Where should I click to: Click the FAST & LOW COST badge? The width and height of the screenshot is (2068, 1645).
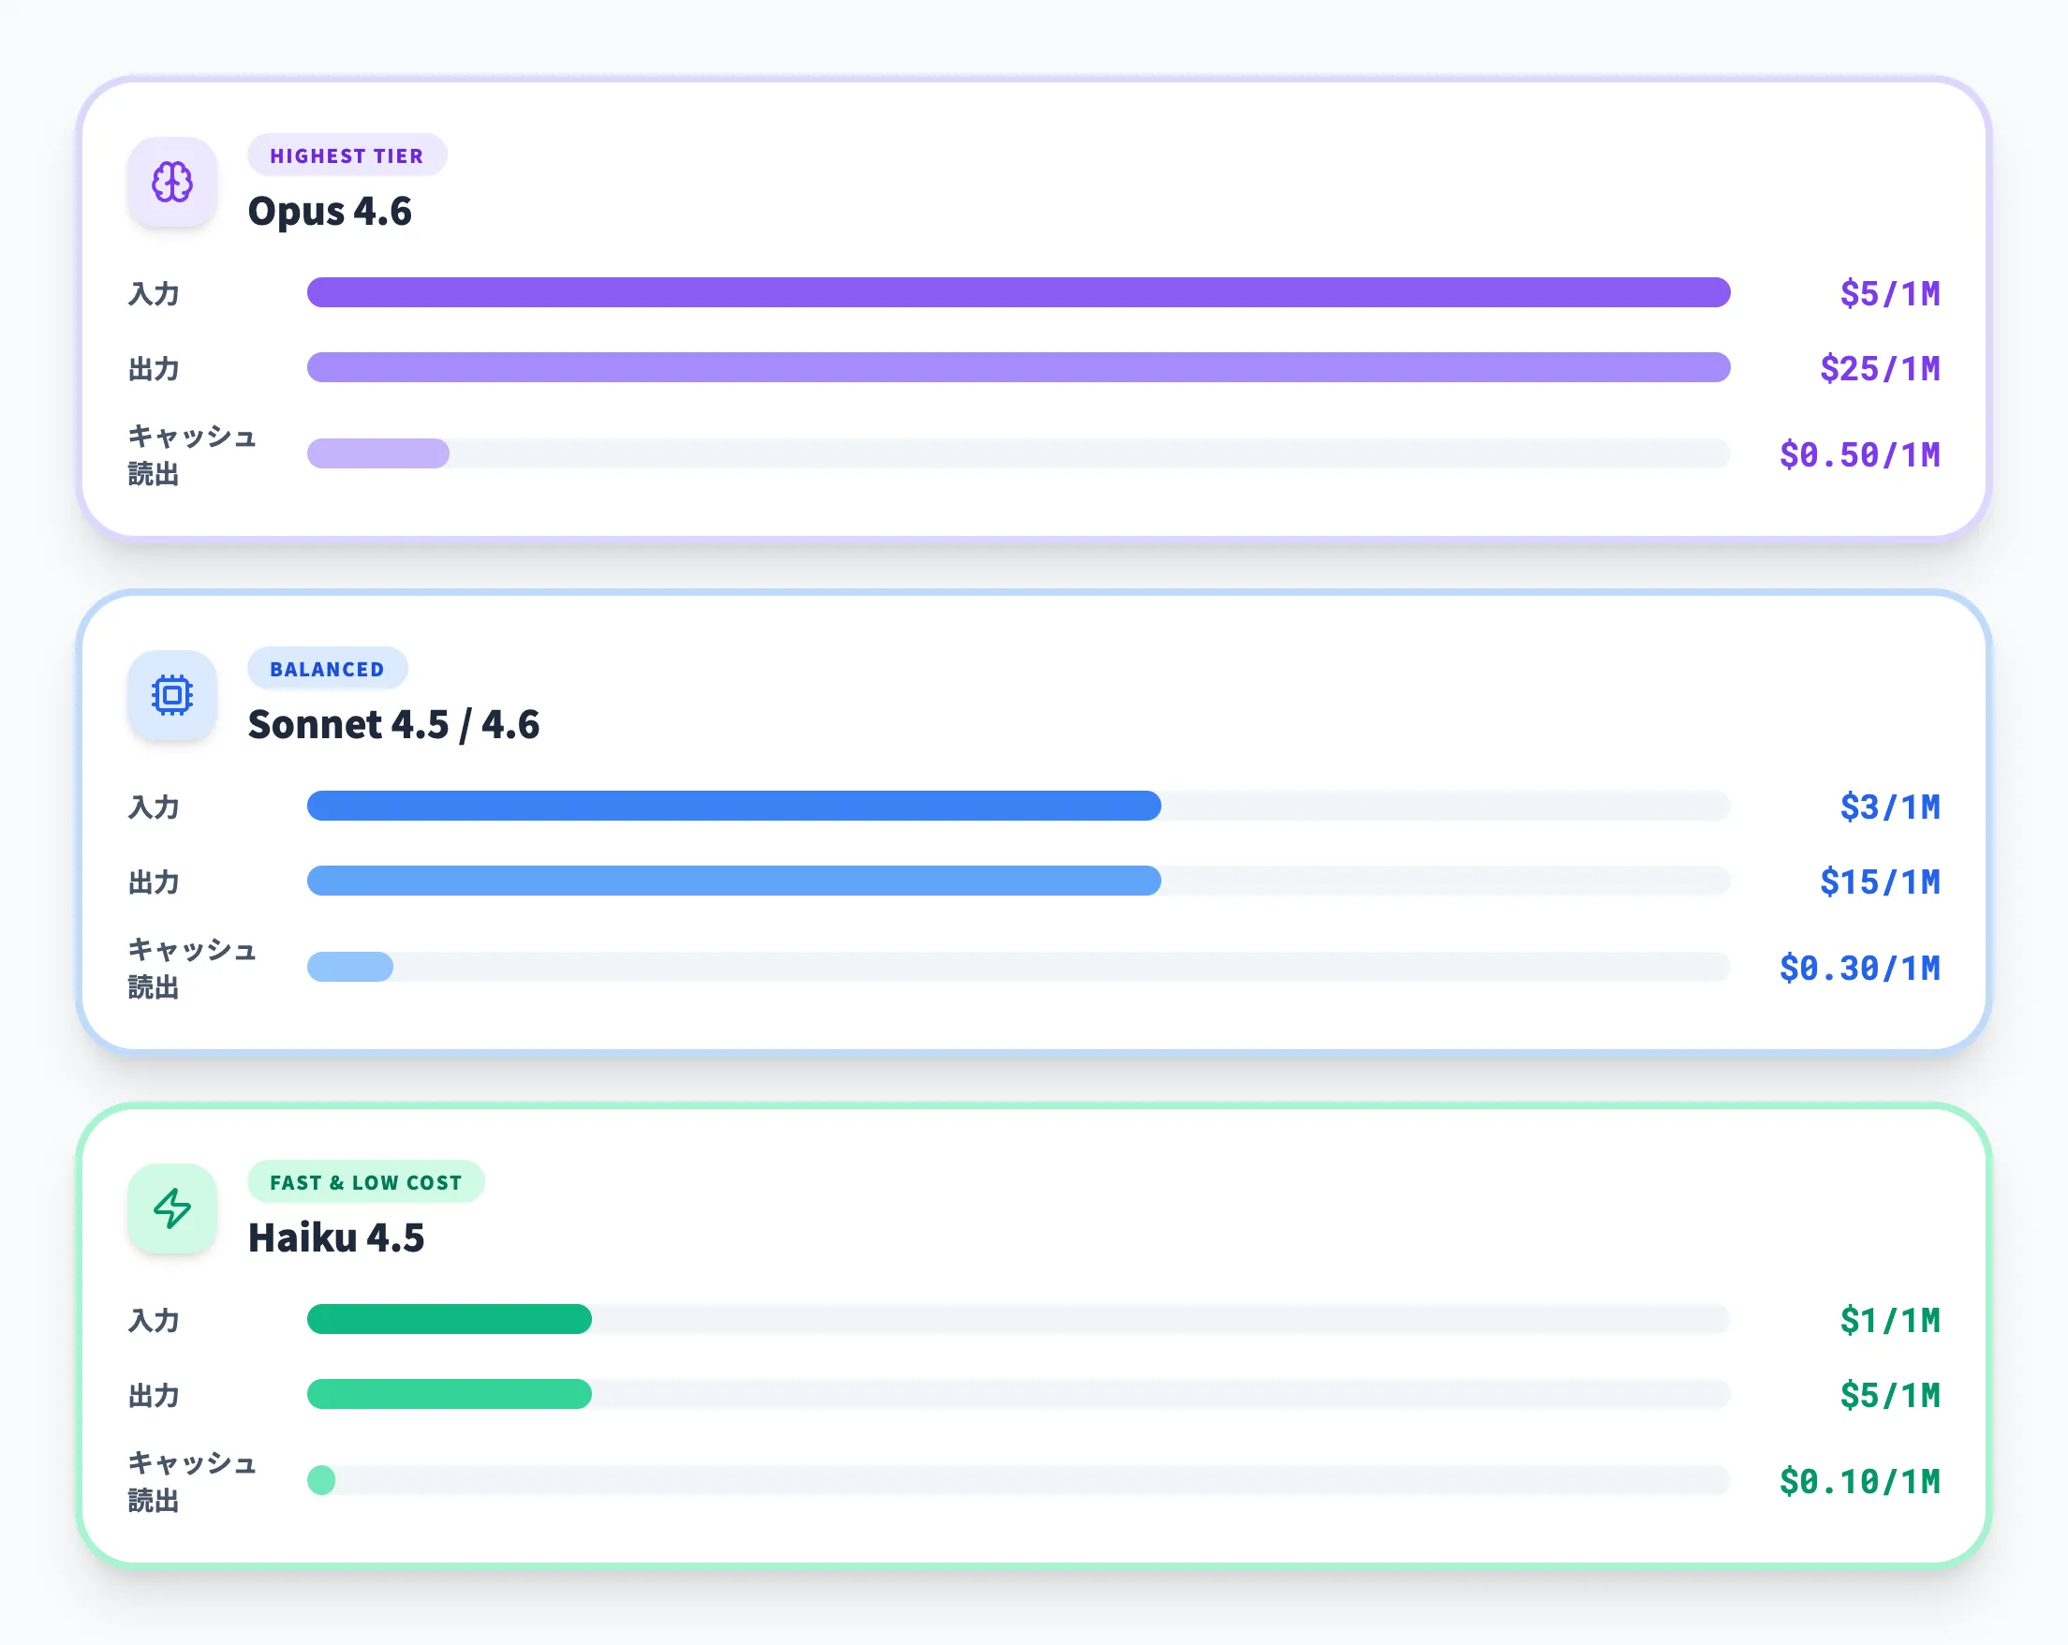pos(365,1181)
